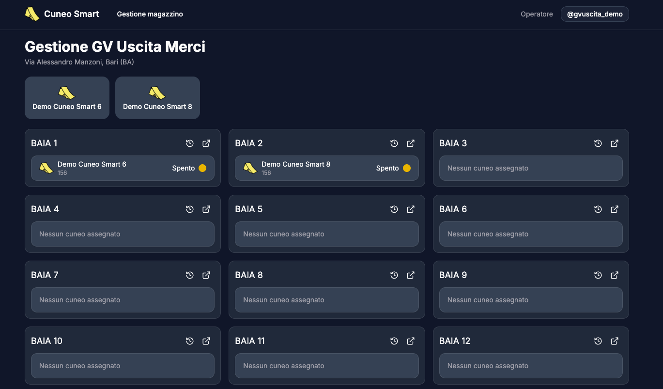View history for BAIA 5

pyautogui.click(x=394, y=209)
